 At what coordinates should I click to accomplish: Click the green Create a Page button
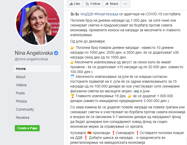tap(27, 128)
